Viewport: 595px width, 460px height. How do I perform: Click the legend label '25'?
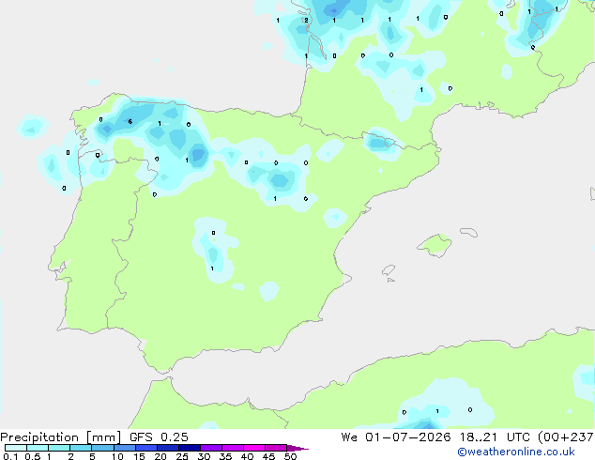(182, 456)
